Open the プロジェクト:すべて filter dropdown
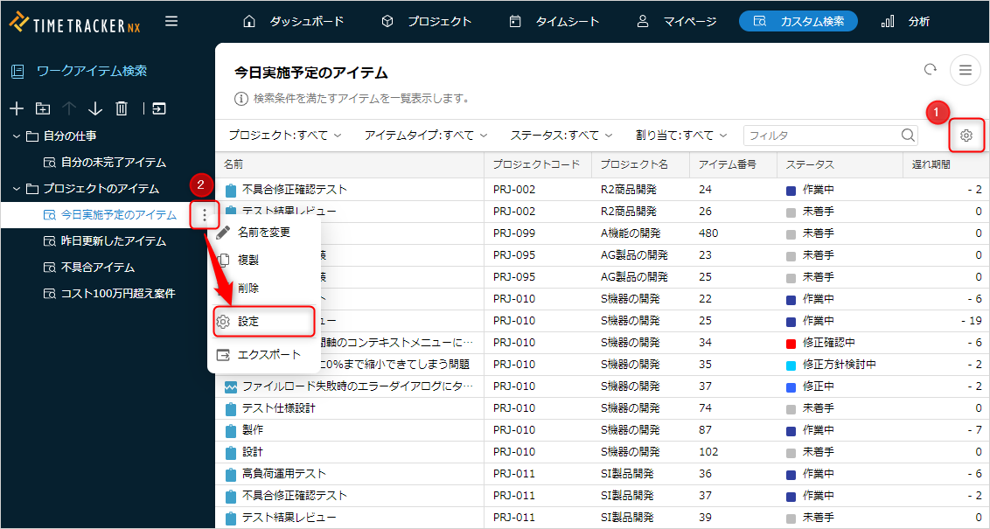This screenshot has height=529, width=990. tap(285, 136)
